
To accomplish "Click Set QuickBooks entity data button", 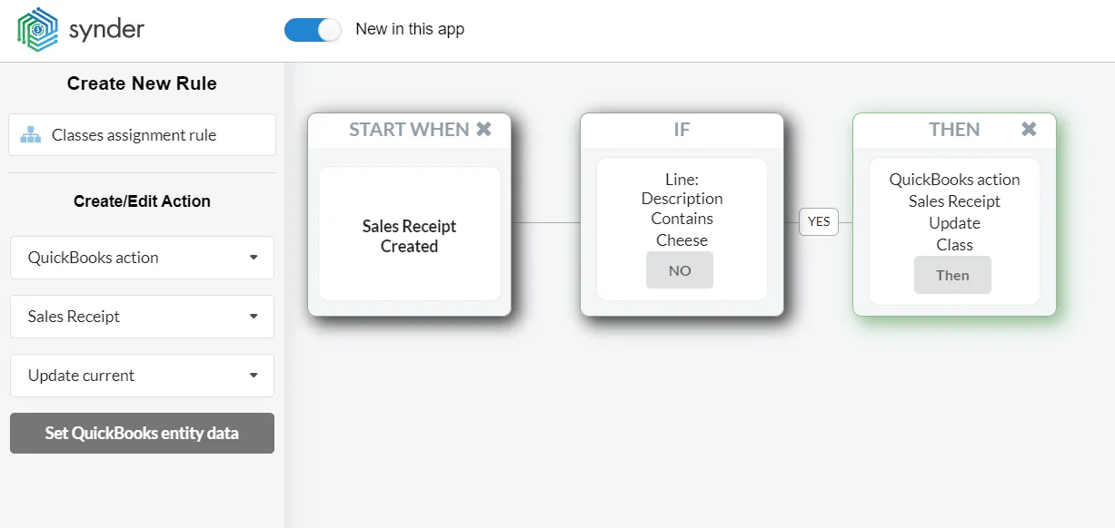I will tap(142, 434).
